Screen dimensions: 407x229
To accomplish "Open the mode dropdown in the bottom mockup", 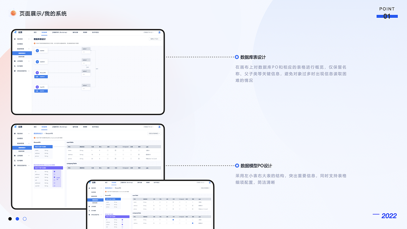I will coord(205,188).
